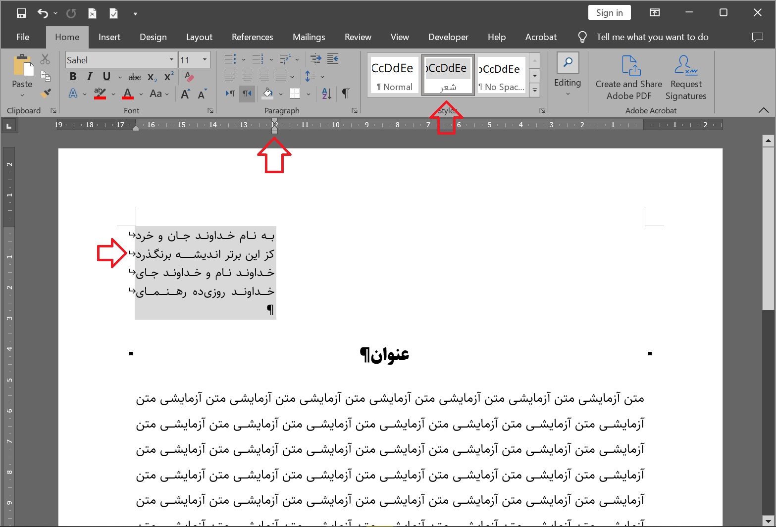Click Request Signatures
The width and height of the screenshot is (776, 527).
coord(686,77)
